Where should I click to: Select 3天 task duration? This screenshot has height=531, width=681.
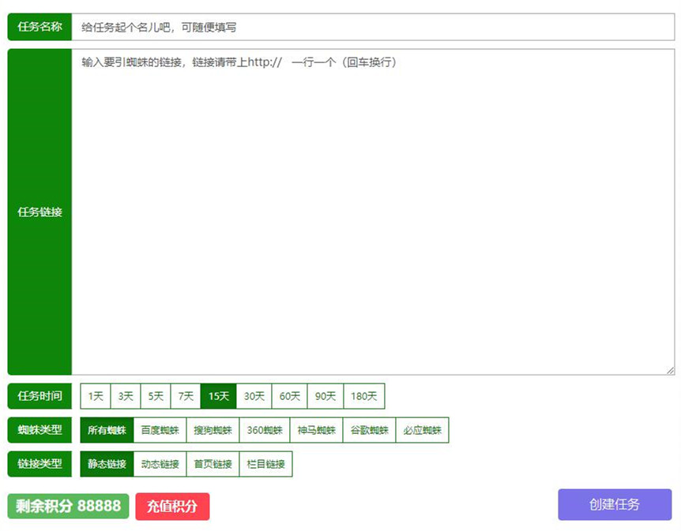click(126, 396)
